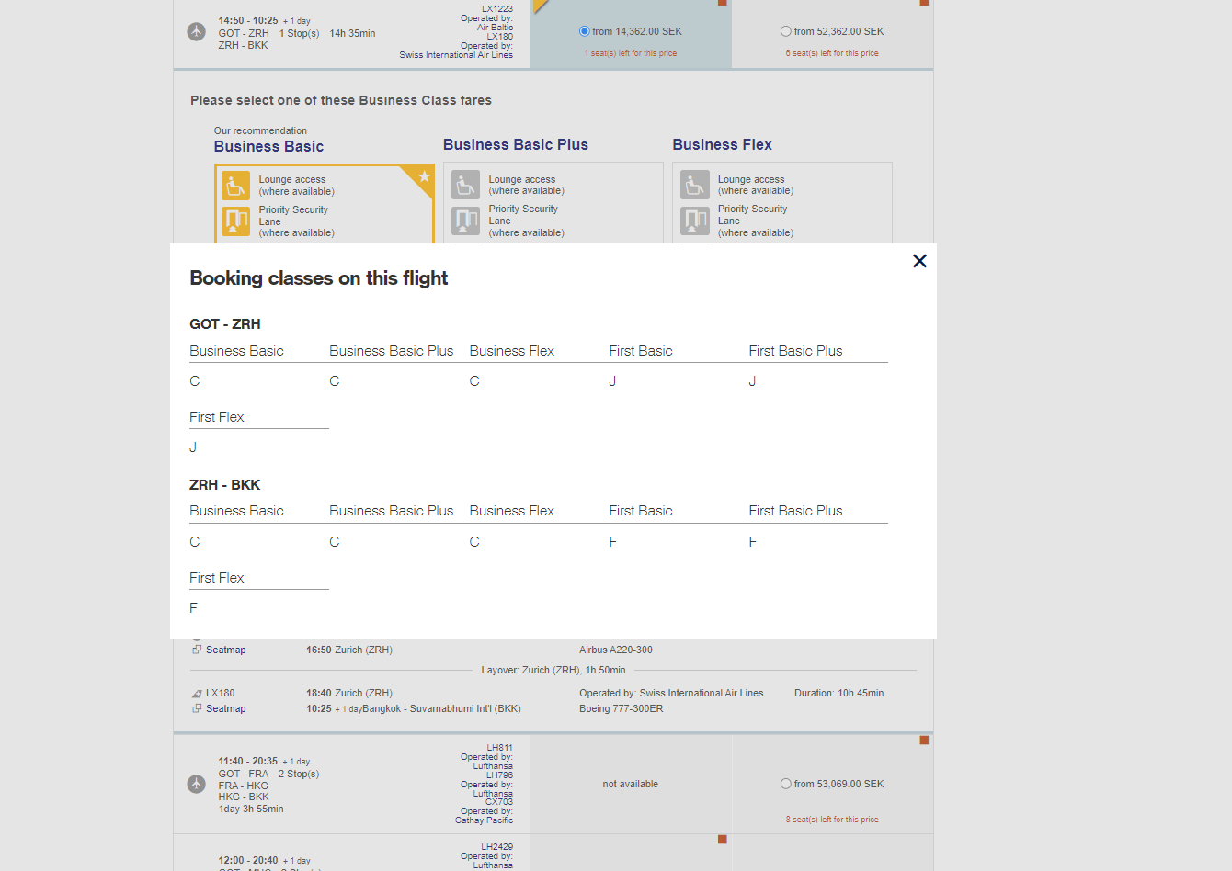Click Business Basic Plus priority security lane icon
Screen dimensions: 1232x871
pos(466,221)
